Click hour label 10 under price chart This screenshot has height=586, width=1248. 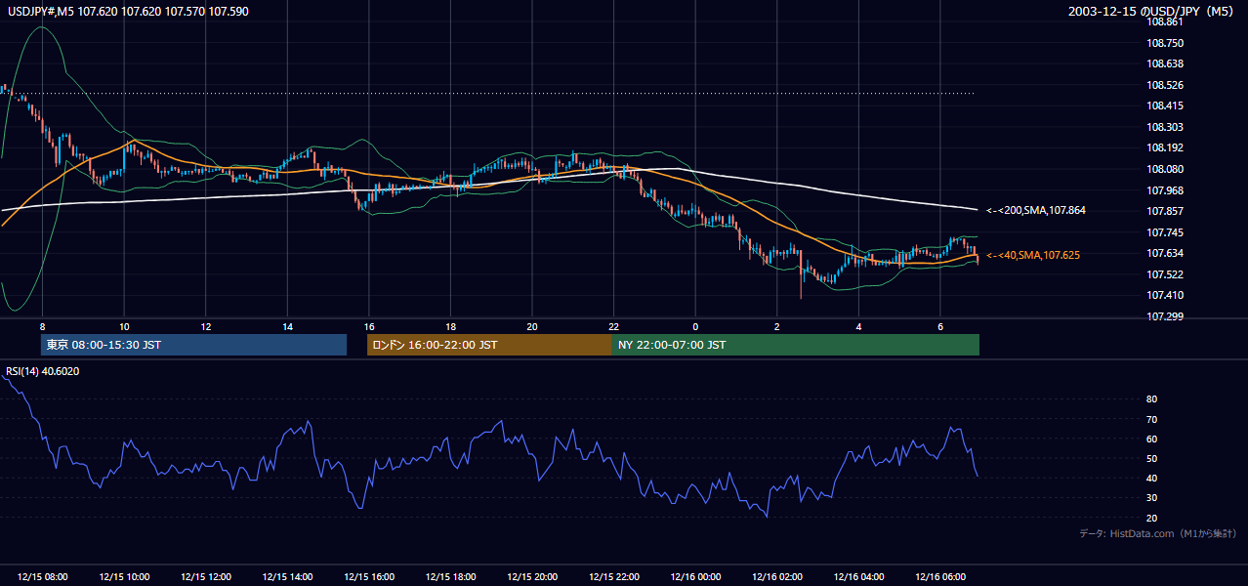tap(124, 325)
